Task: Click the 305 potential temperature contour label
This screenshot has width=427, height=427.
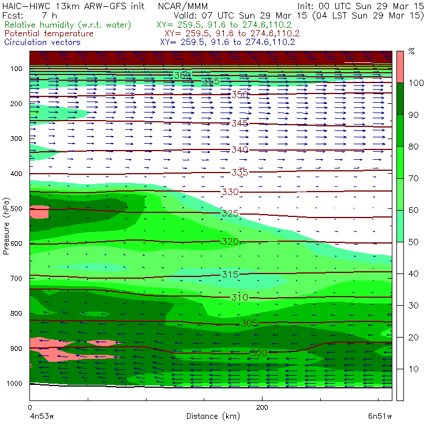Action: click(x=249, y=323)
